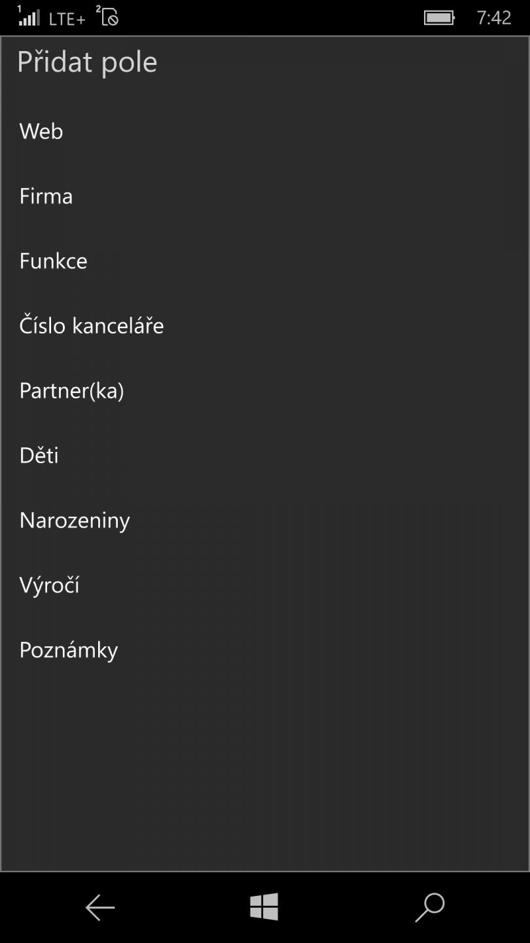Tap the list entry for Narozeniny

click(x=74, y=520)
